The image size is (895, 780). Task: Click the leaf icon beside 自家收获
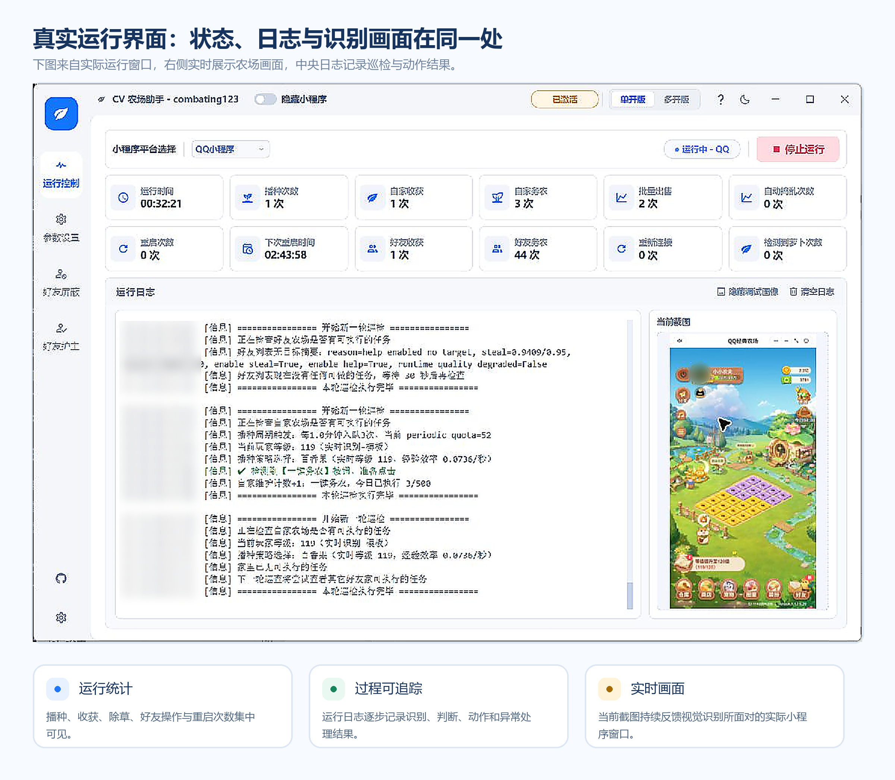(x=373, y=197)
